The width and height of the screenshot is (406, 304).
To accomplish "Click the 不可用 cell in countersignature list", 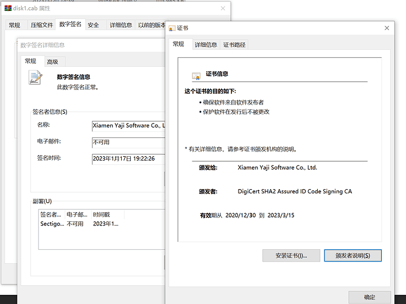I will (75, 224).
